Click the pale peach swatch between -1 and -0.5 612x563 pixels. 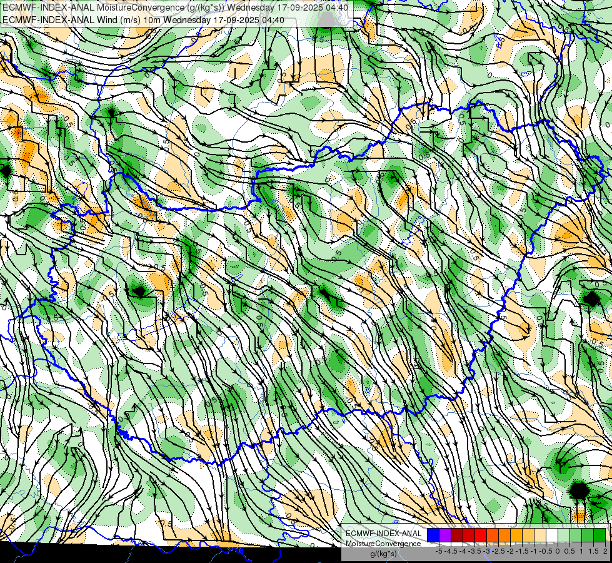(540, 535)
